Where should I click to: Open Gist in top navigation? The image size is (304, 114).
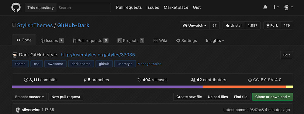197,7
